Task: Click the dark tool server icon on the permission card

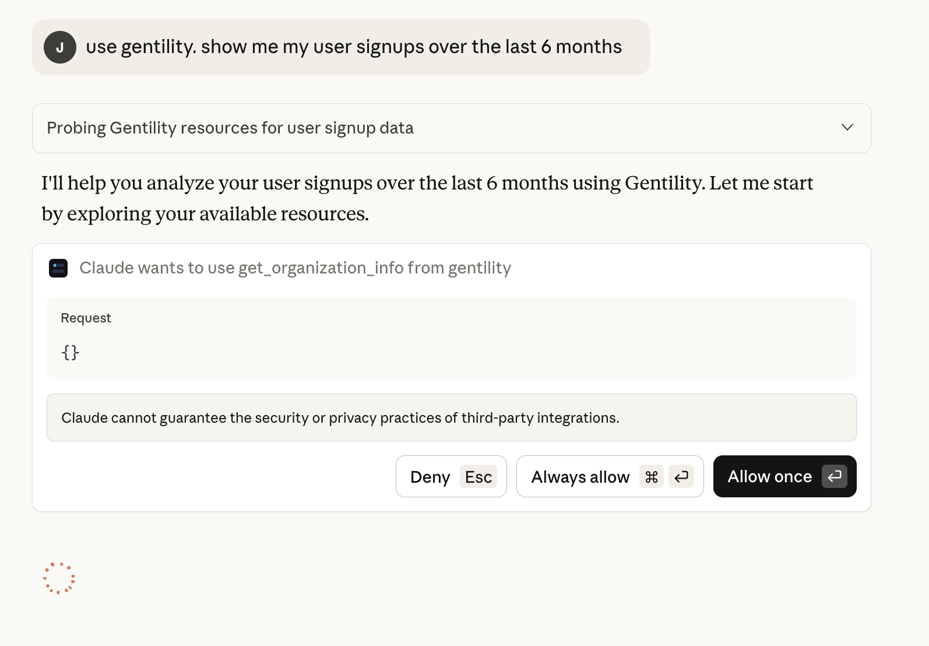Action: coord(58,268)
